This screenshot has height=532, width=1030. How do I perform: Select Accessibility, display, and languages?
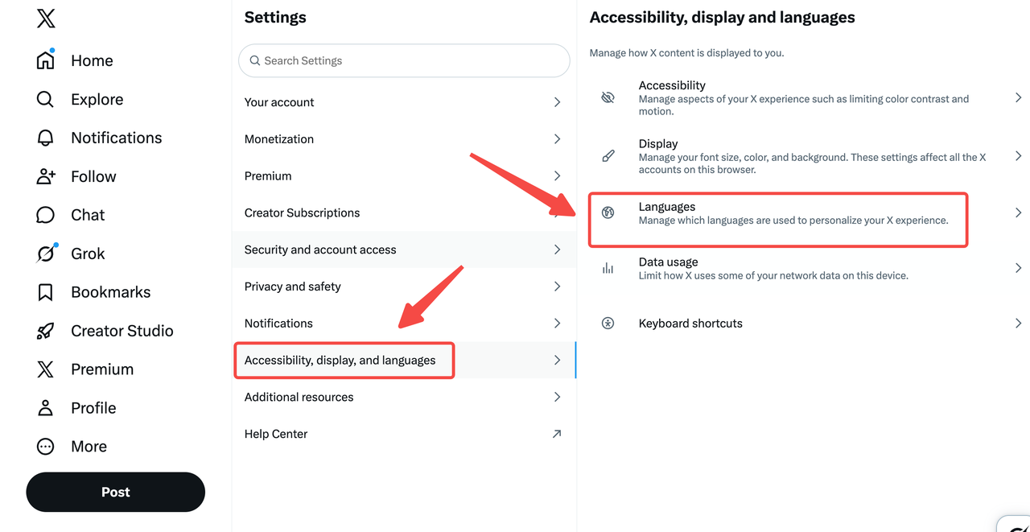point(340,361)
